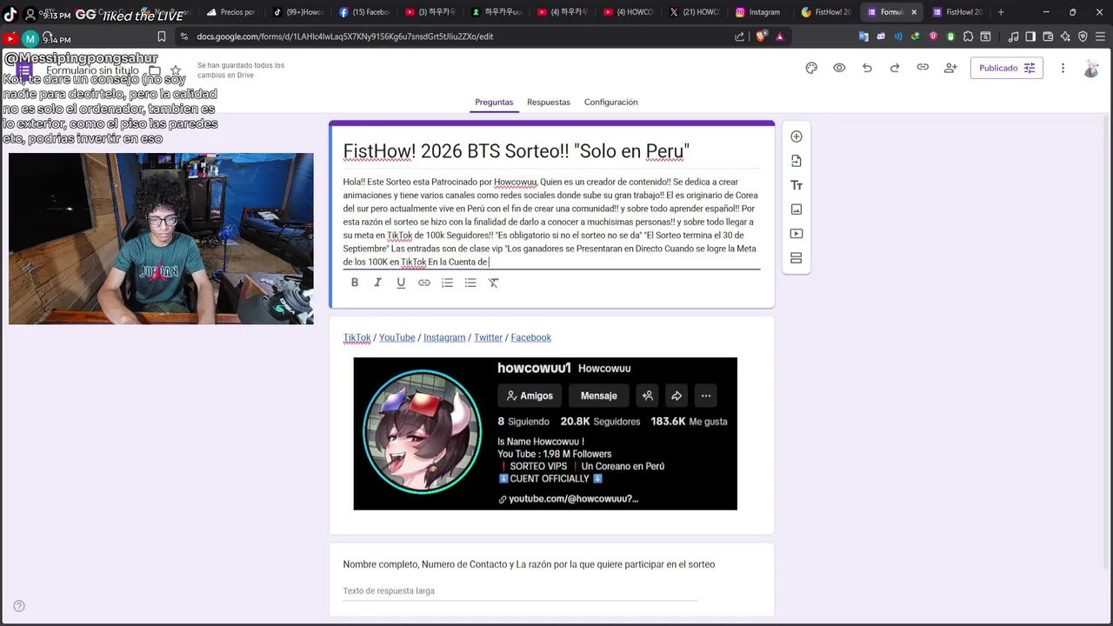Add a new question from side toolbar
Screen dimensions: 1113x626
(x=796, y=137)
